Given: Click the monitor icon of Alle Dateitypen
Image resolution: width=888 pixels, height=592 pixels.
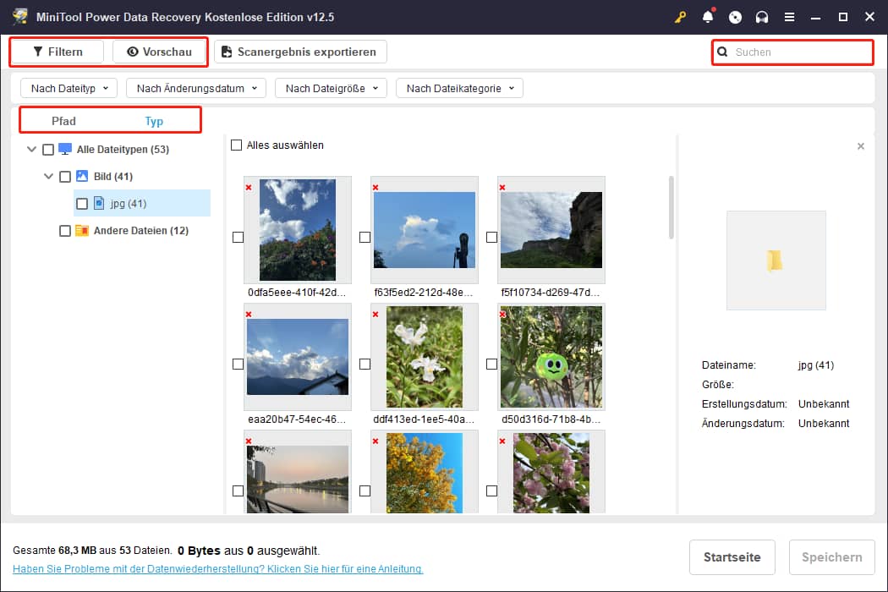Looking at the screenshot, I should coord(65,149).
